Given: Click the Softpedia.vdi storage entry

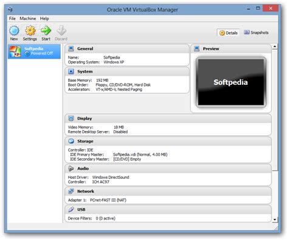Looking at the screenshot, I should [140, 155].
